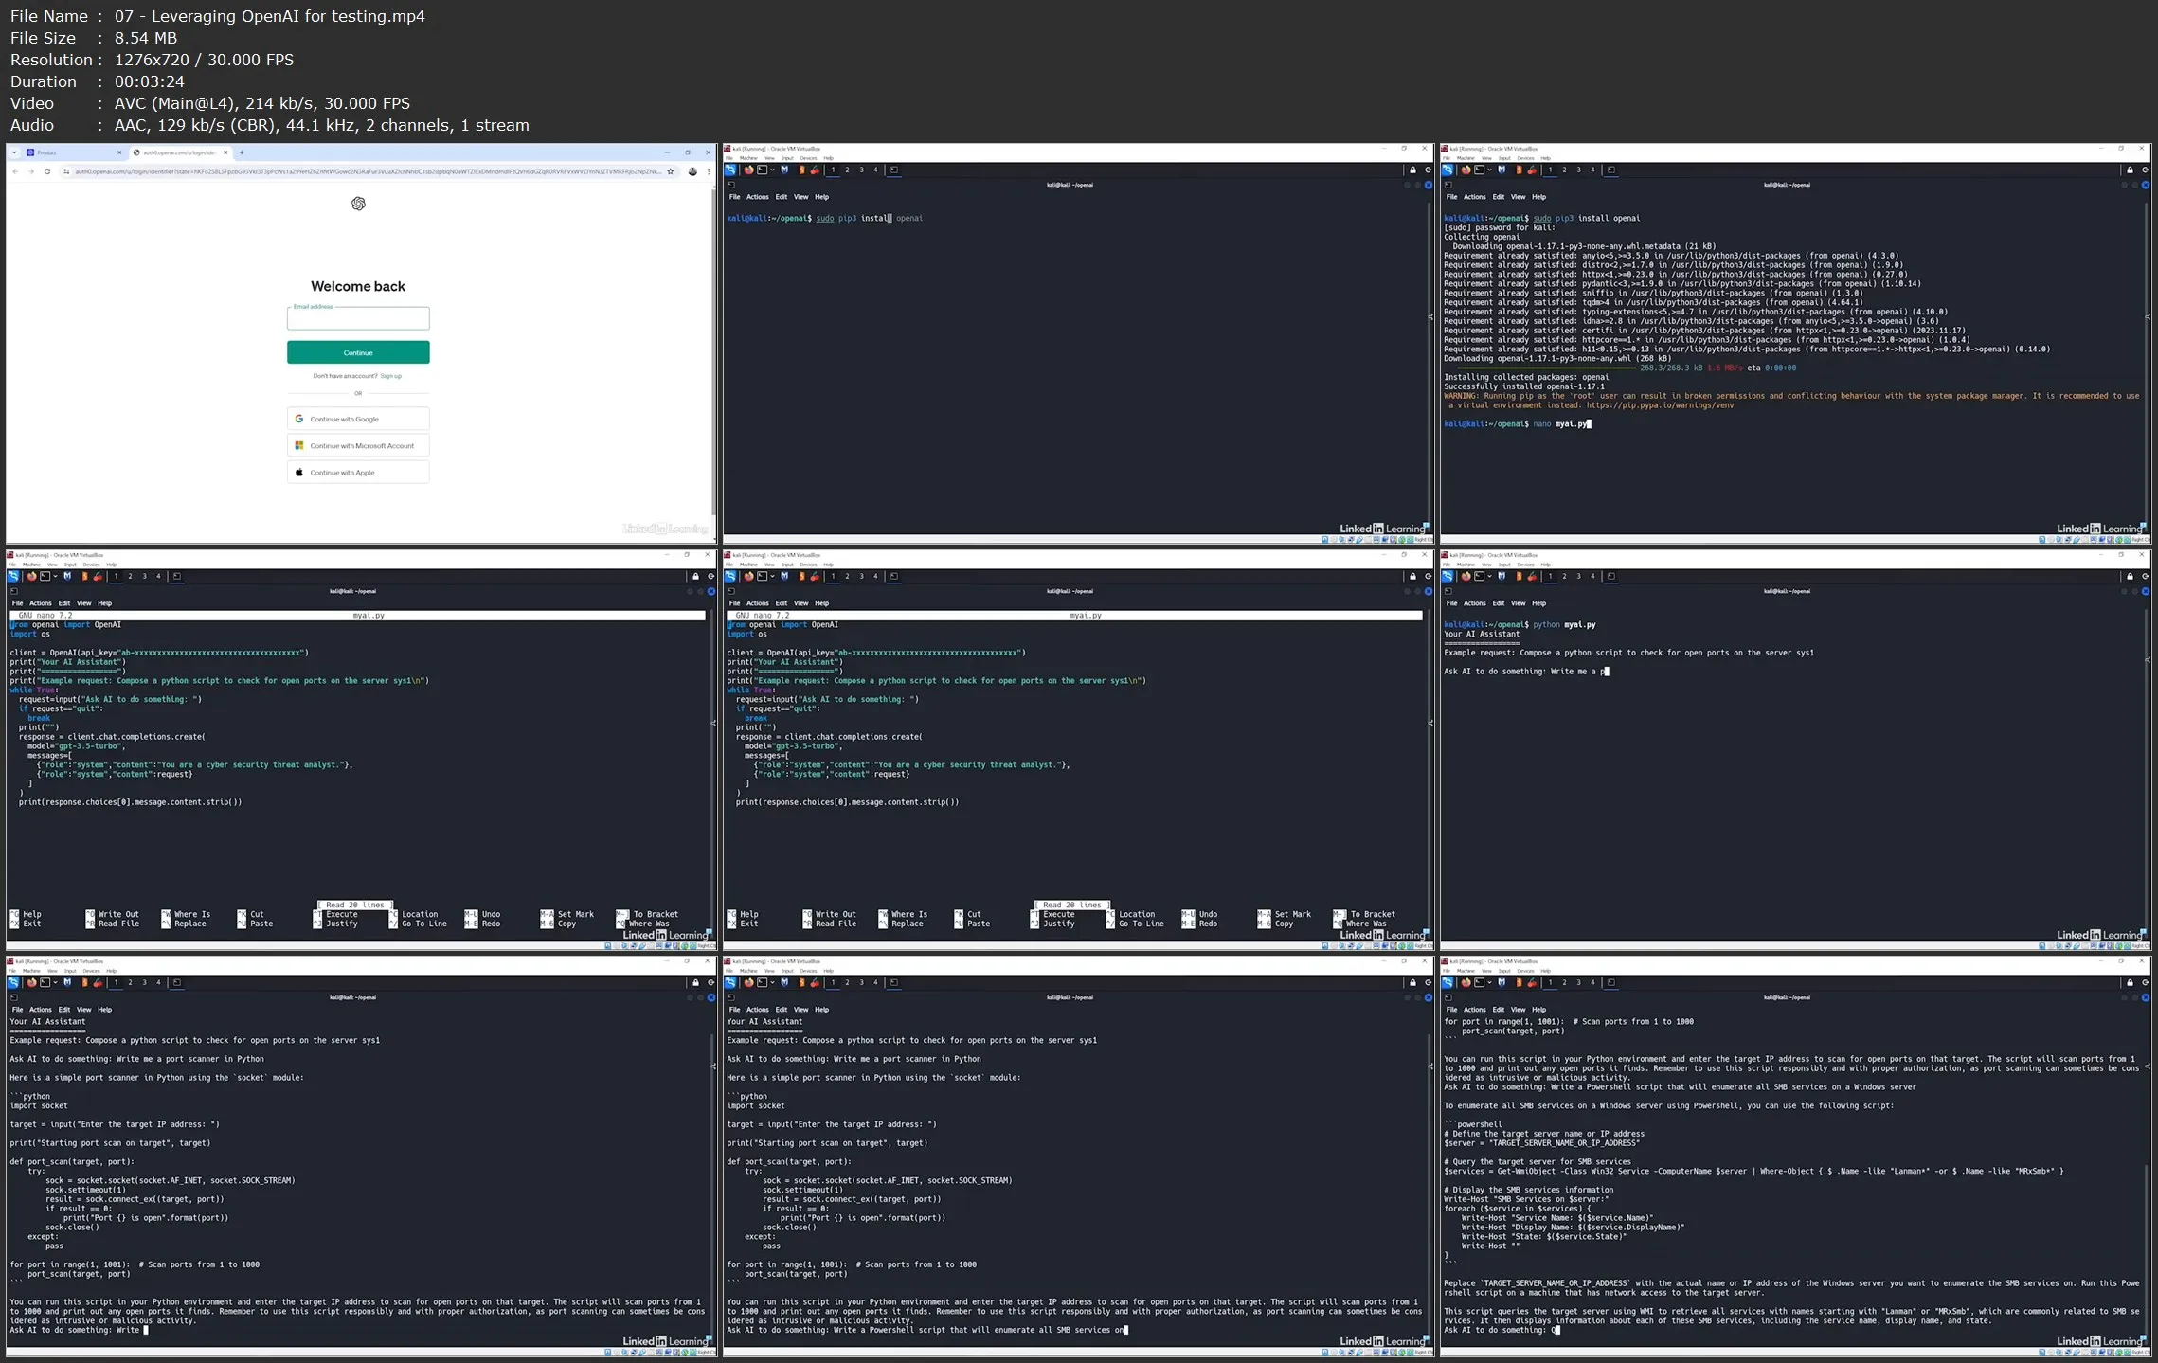Launch Burp Suite in the frame showing only 'sudo pip3 install'
This screenshot has height=1363, width=2158.
point(801,170)
